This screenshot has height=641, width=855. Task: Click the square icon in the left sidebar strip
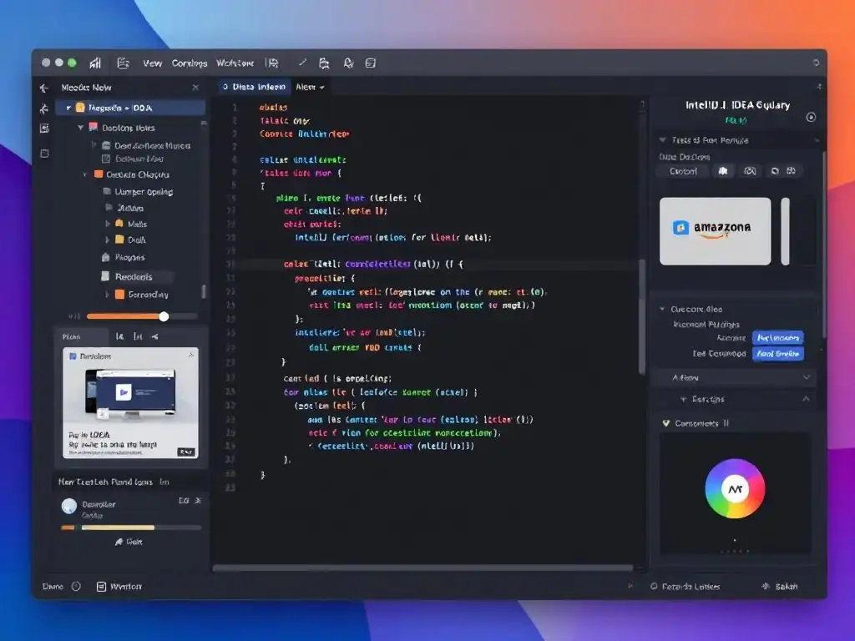pos(44,154)
